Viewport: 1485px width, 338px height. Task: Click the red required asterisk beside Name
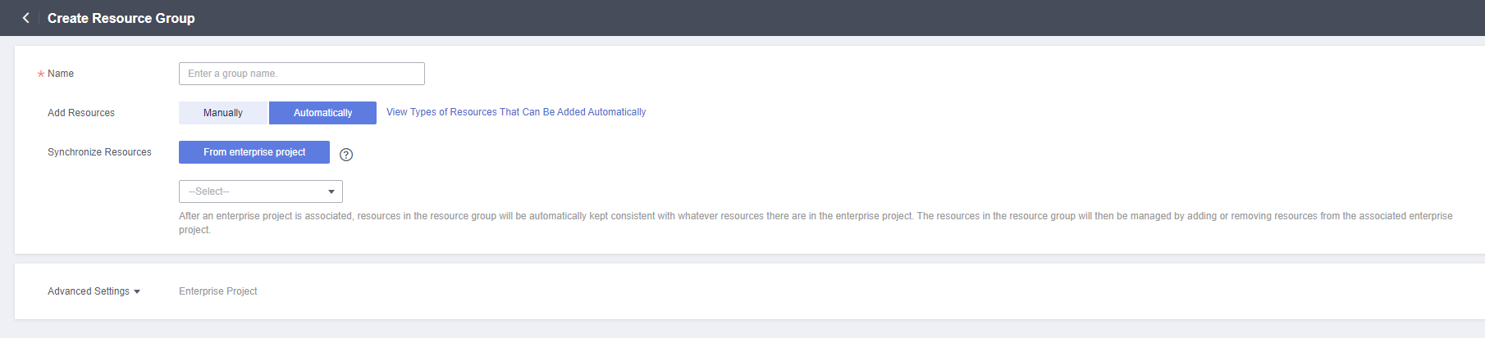click(x=41, y=74)
